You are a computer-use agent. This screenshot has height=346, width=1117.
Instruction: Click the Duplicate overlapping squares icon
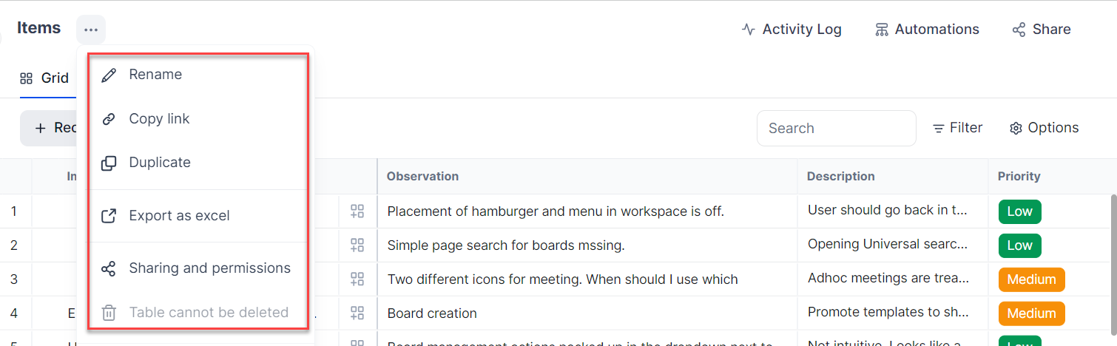click(x=109, y=163)
